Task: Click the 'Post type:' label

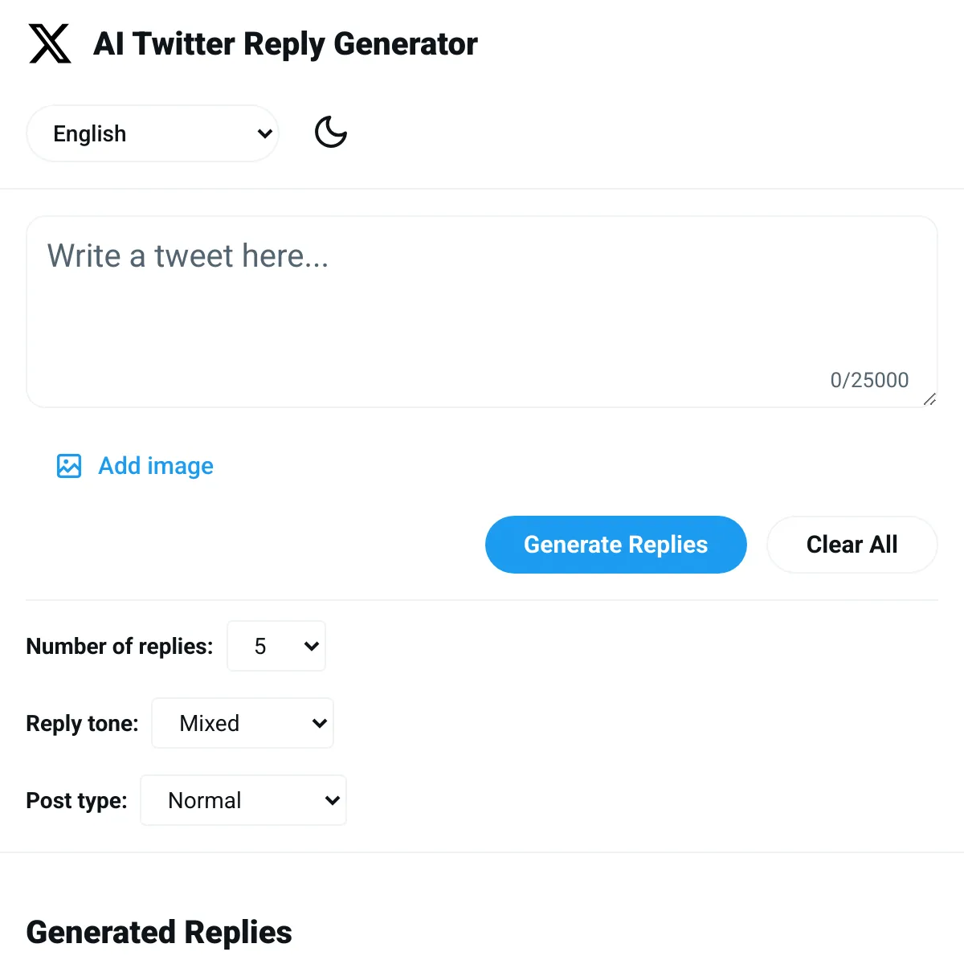Action: tap(76, 800)
